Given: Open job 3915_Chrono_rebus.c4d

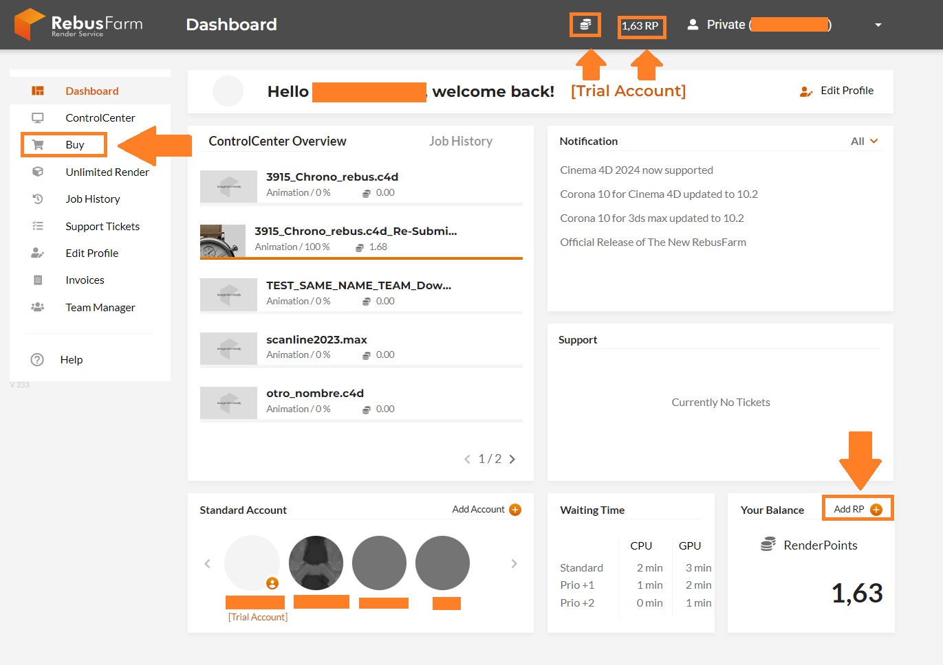Looking at the screenshot, I should (332, 177).
